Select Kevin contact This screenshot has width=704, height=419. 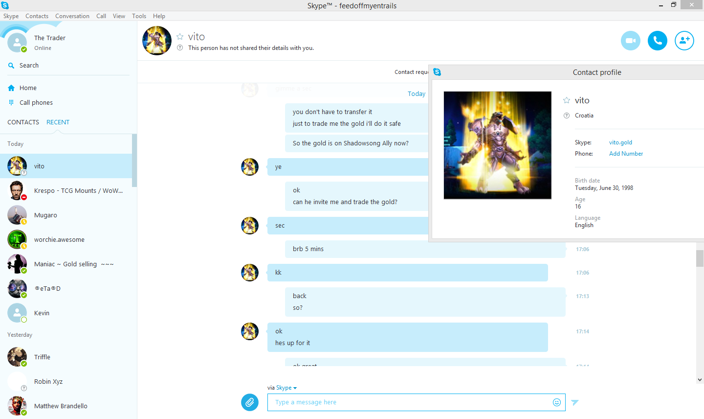tap(66, 313)
